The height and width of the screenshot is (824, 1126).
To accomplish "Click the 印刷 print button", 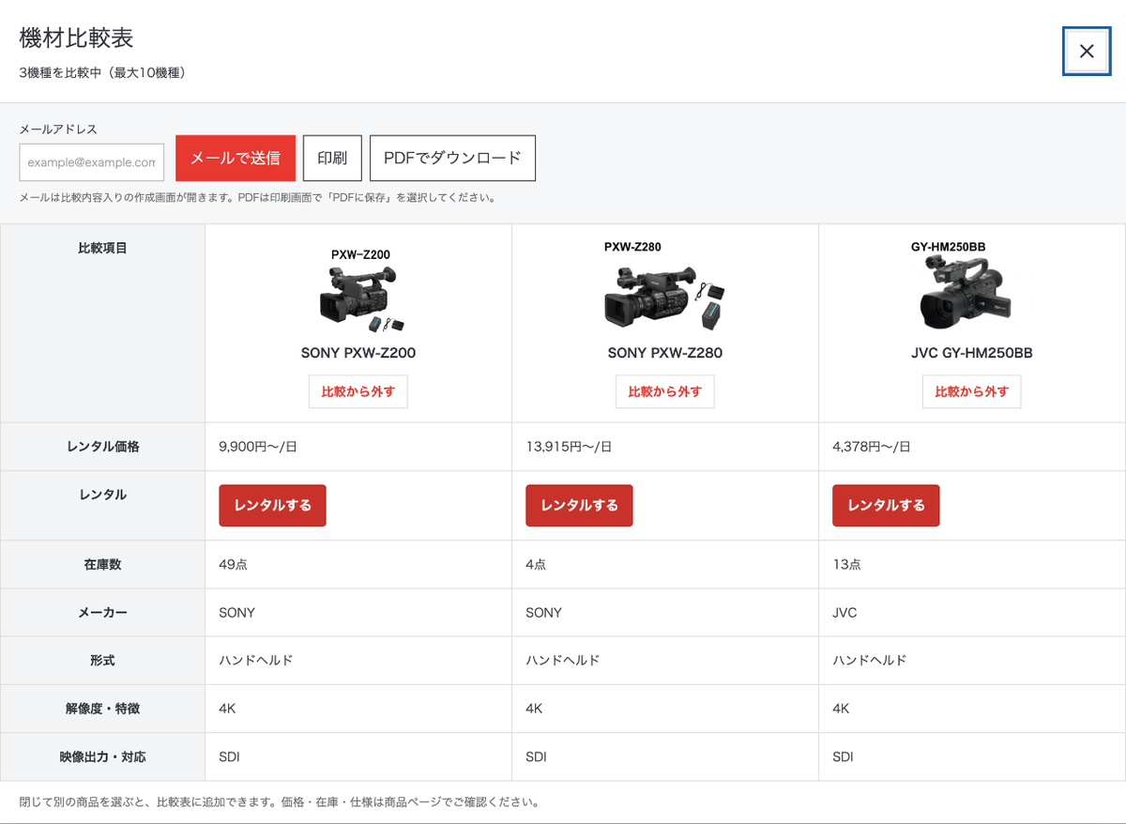I will [x=332, y=158].
